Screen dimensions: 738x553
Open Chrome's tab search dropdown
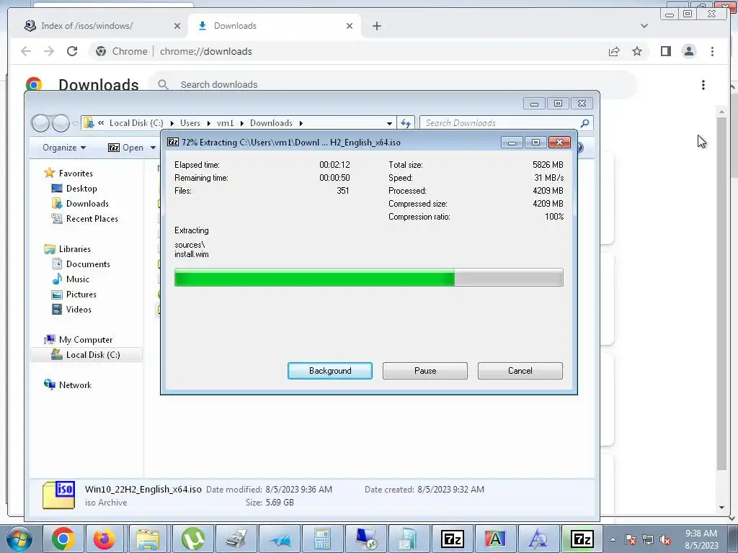(644, 26)
